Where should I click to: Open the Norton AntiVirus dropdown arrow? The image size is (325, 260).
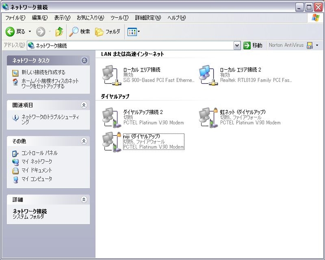coord(317,45)
